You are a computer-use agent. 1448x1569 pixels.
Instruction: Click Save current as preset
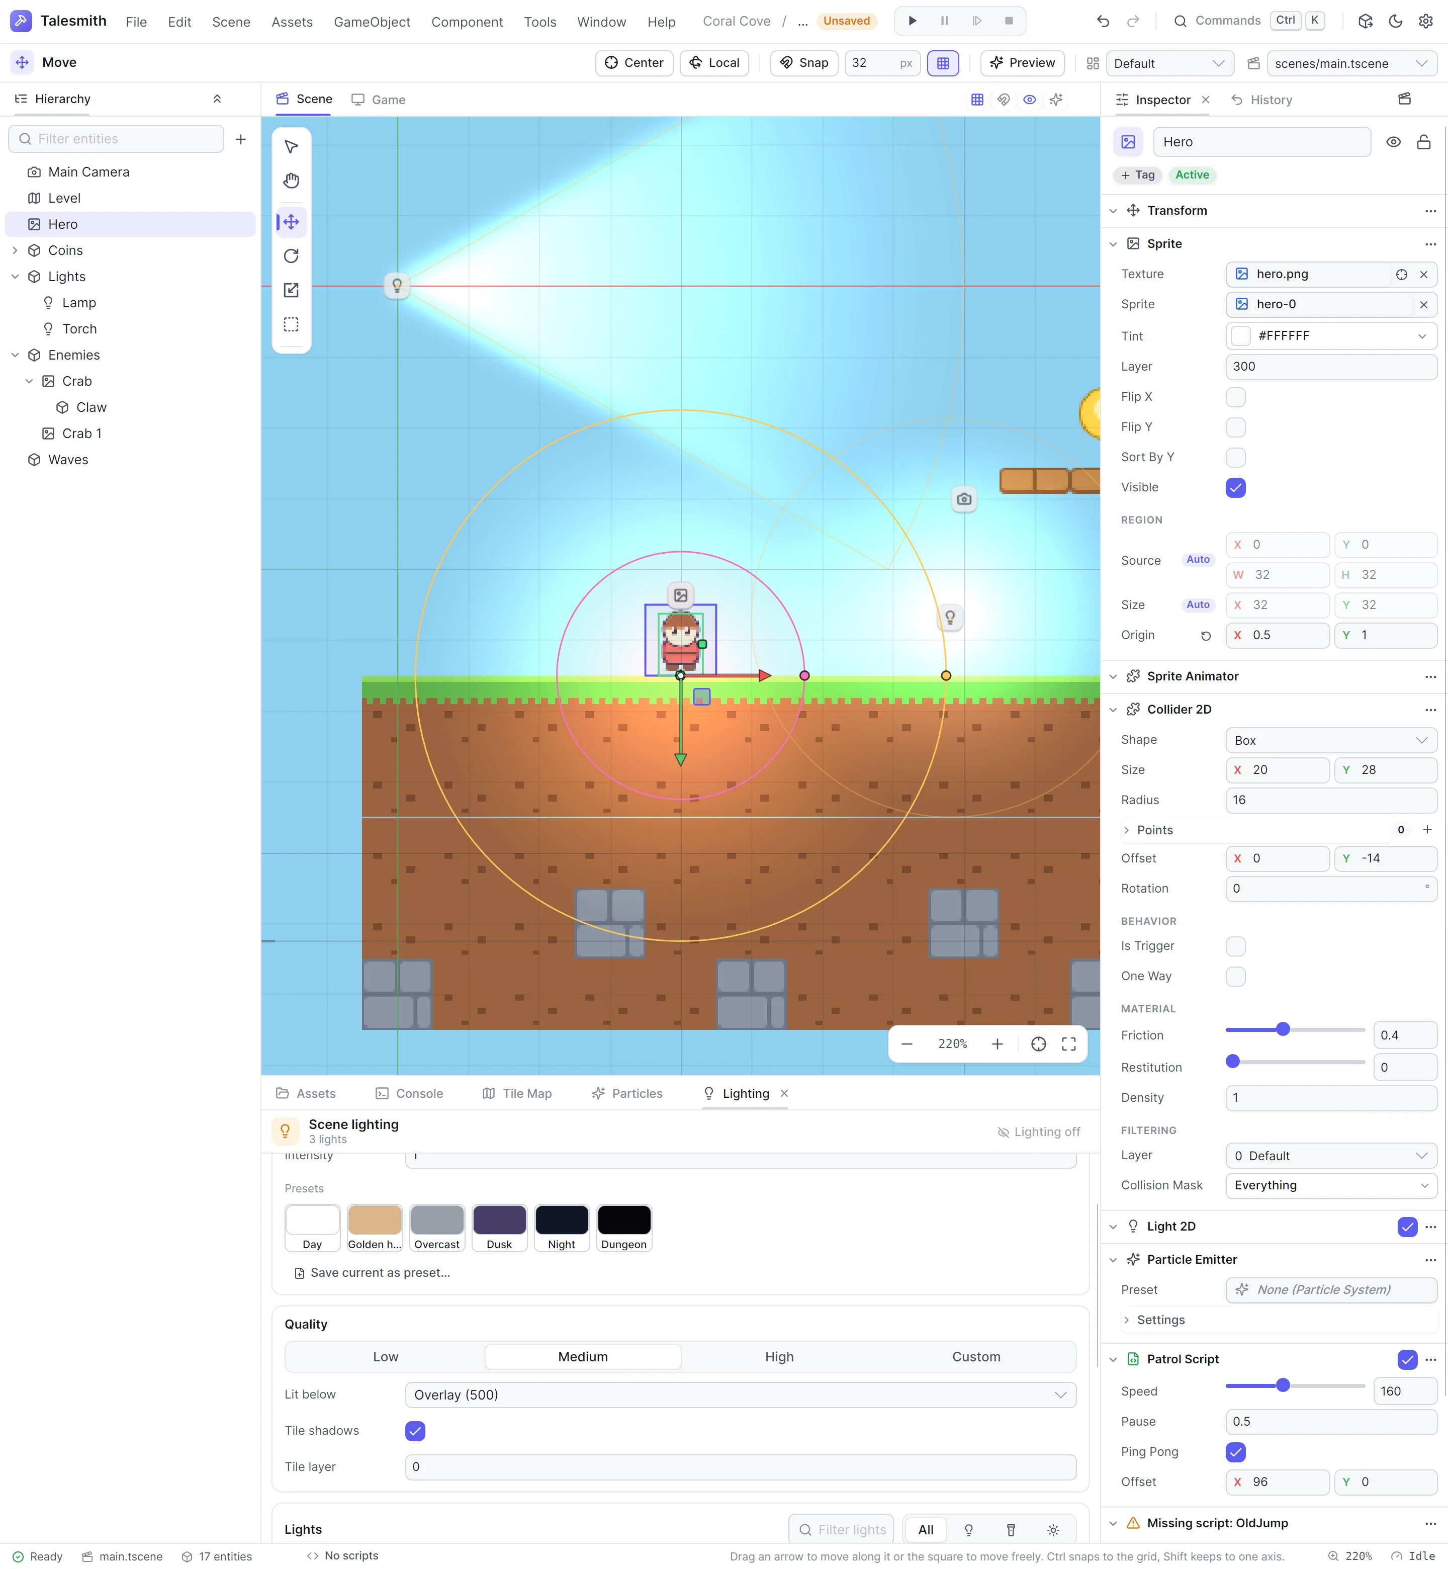click(x=372, y=1273)
